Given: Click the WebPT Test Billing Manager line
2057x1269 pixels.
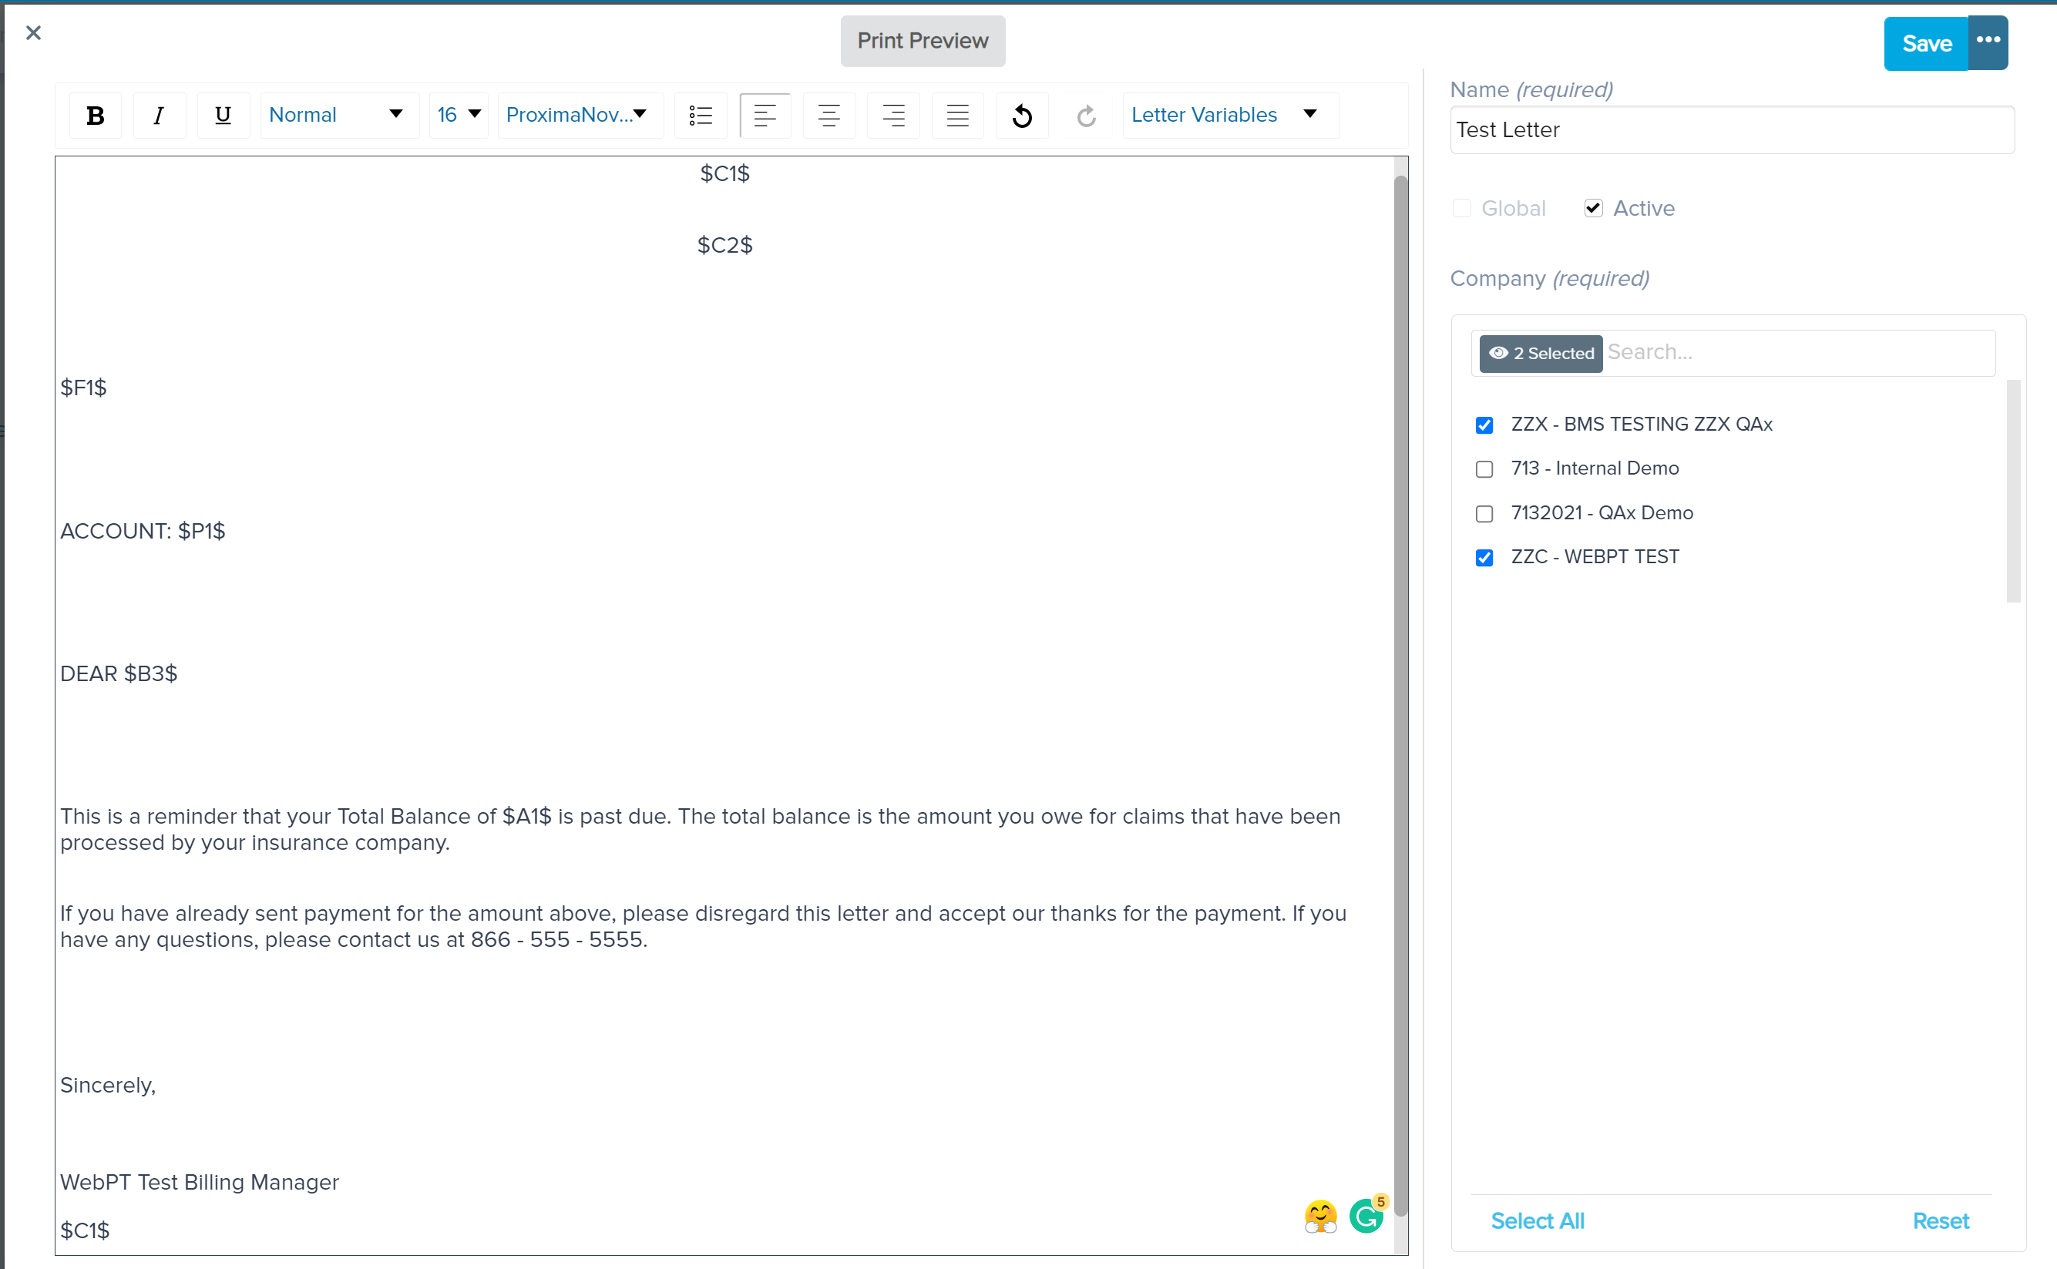Looking at the screenshot, I should (x=199, y=1182).
